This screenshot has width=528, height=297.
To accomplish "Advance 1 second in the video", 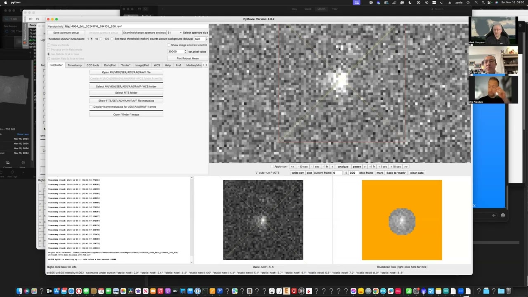I will coord(382,167).
